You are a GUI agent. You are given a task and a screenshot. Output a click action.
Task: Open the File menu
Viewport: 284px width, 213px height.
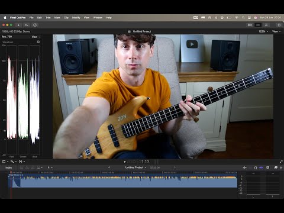coord(31,18)
